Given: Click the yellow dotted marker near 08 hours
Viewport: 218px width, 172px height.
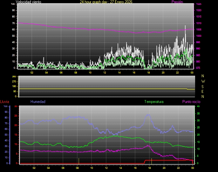Looking at the screenshot, I should pos(78,161).
